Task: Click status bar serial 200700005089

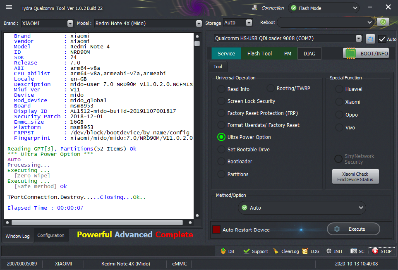Action: (22, 264)
